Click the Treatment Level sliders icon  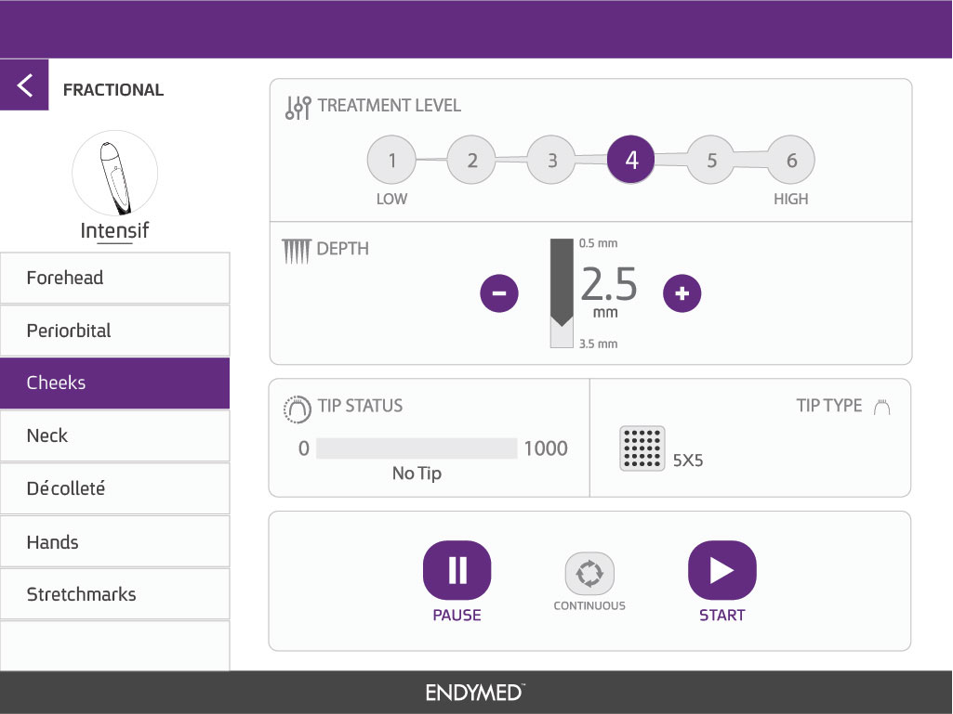coord(298,108)
